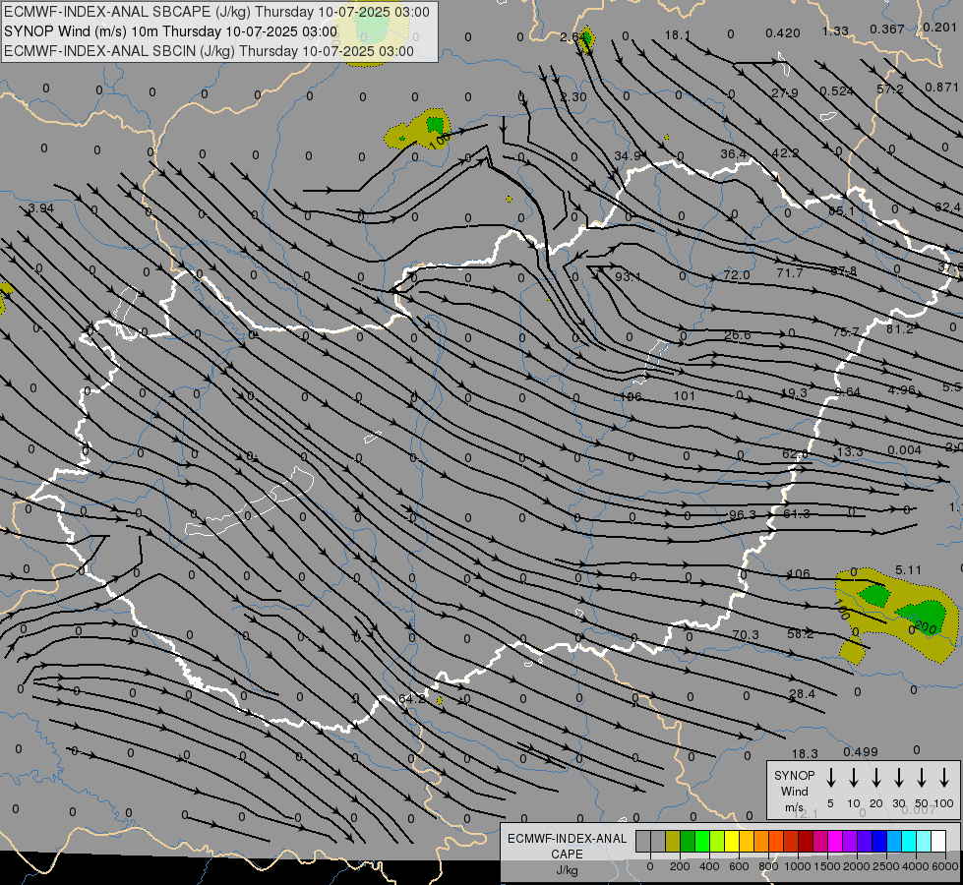The height and width of the screenshot is (885, 963).
Task: Click the map value '70.3'
Action: 746,635
